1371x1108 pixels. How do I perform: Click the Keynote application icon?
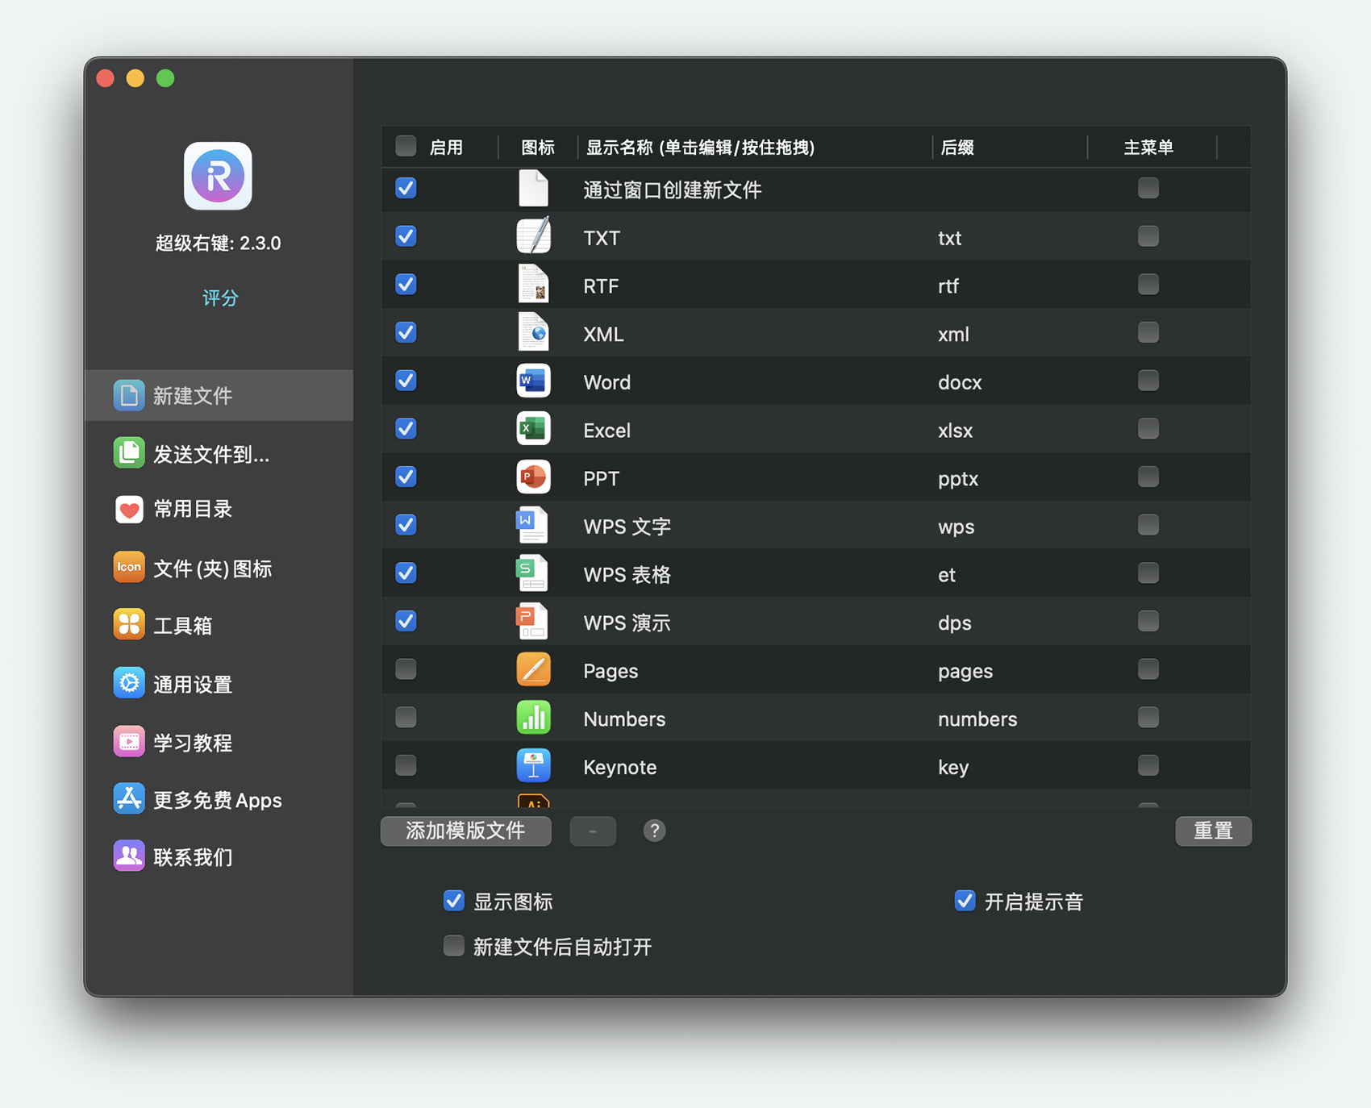point(533,766)
